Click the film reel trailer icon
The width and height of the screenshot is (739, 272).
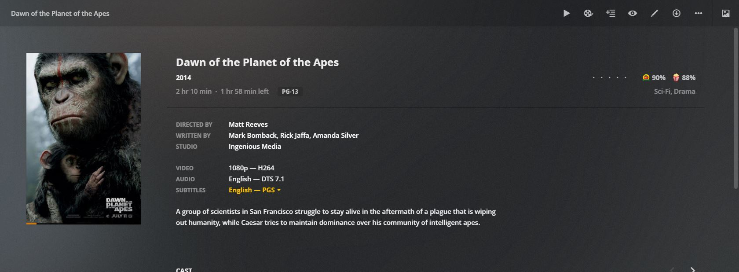[x=588, y=13]
